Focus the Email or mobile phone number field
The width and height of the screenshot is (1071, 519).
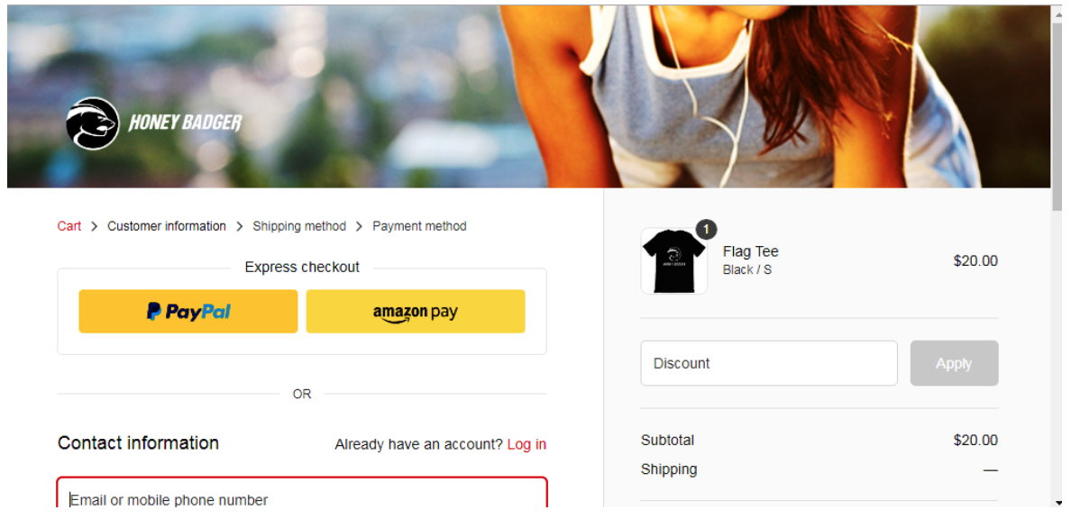tap(302, 498)
